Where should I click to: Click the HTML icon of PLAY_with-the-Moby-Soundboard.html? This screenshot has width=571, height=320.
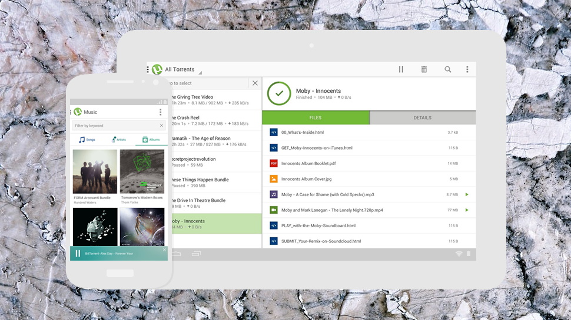pos(274,225)
